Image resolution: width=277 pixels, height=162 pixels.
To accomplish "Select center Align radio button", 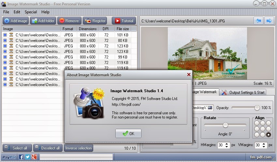I will (263, 129).
